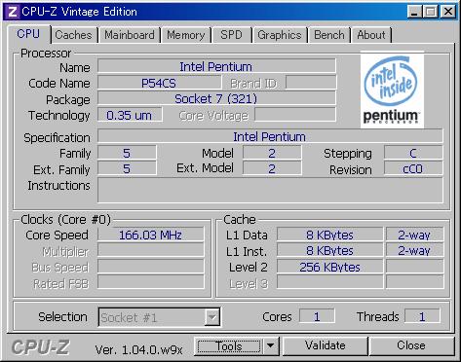The image size is (461, 362).
Task: Click the empty Core Voltage field
Action: pos(295,115)
